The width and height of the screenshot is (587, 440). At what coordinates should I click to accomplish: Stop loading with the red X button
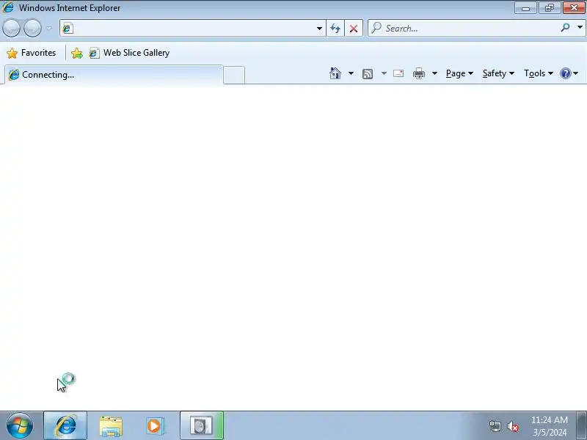pyautogui.click(x=354, y=29)
